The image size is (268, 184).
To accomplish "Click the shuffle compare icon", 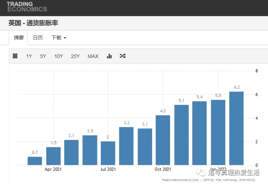I will pyautogui.click(x=122, y=56).
